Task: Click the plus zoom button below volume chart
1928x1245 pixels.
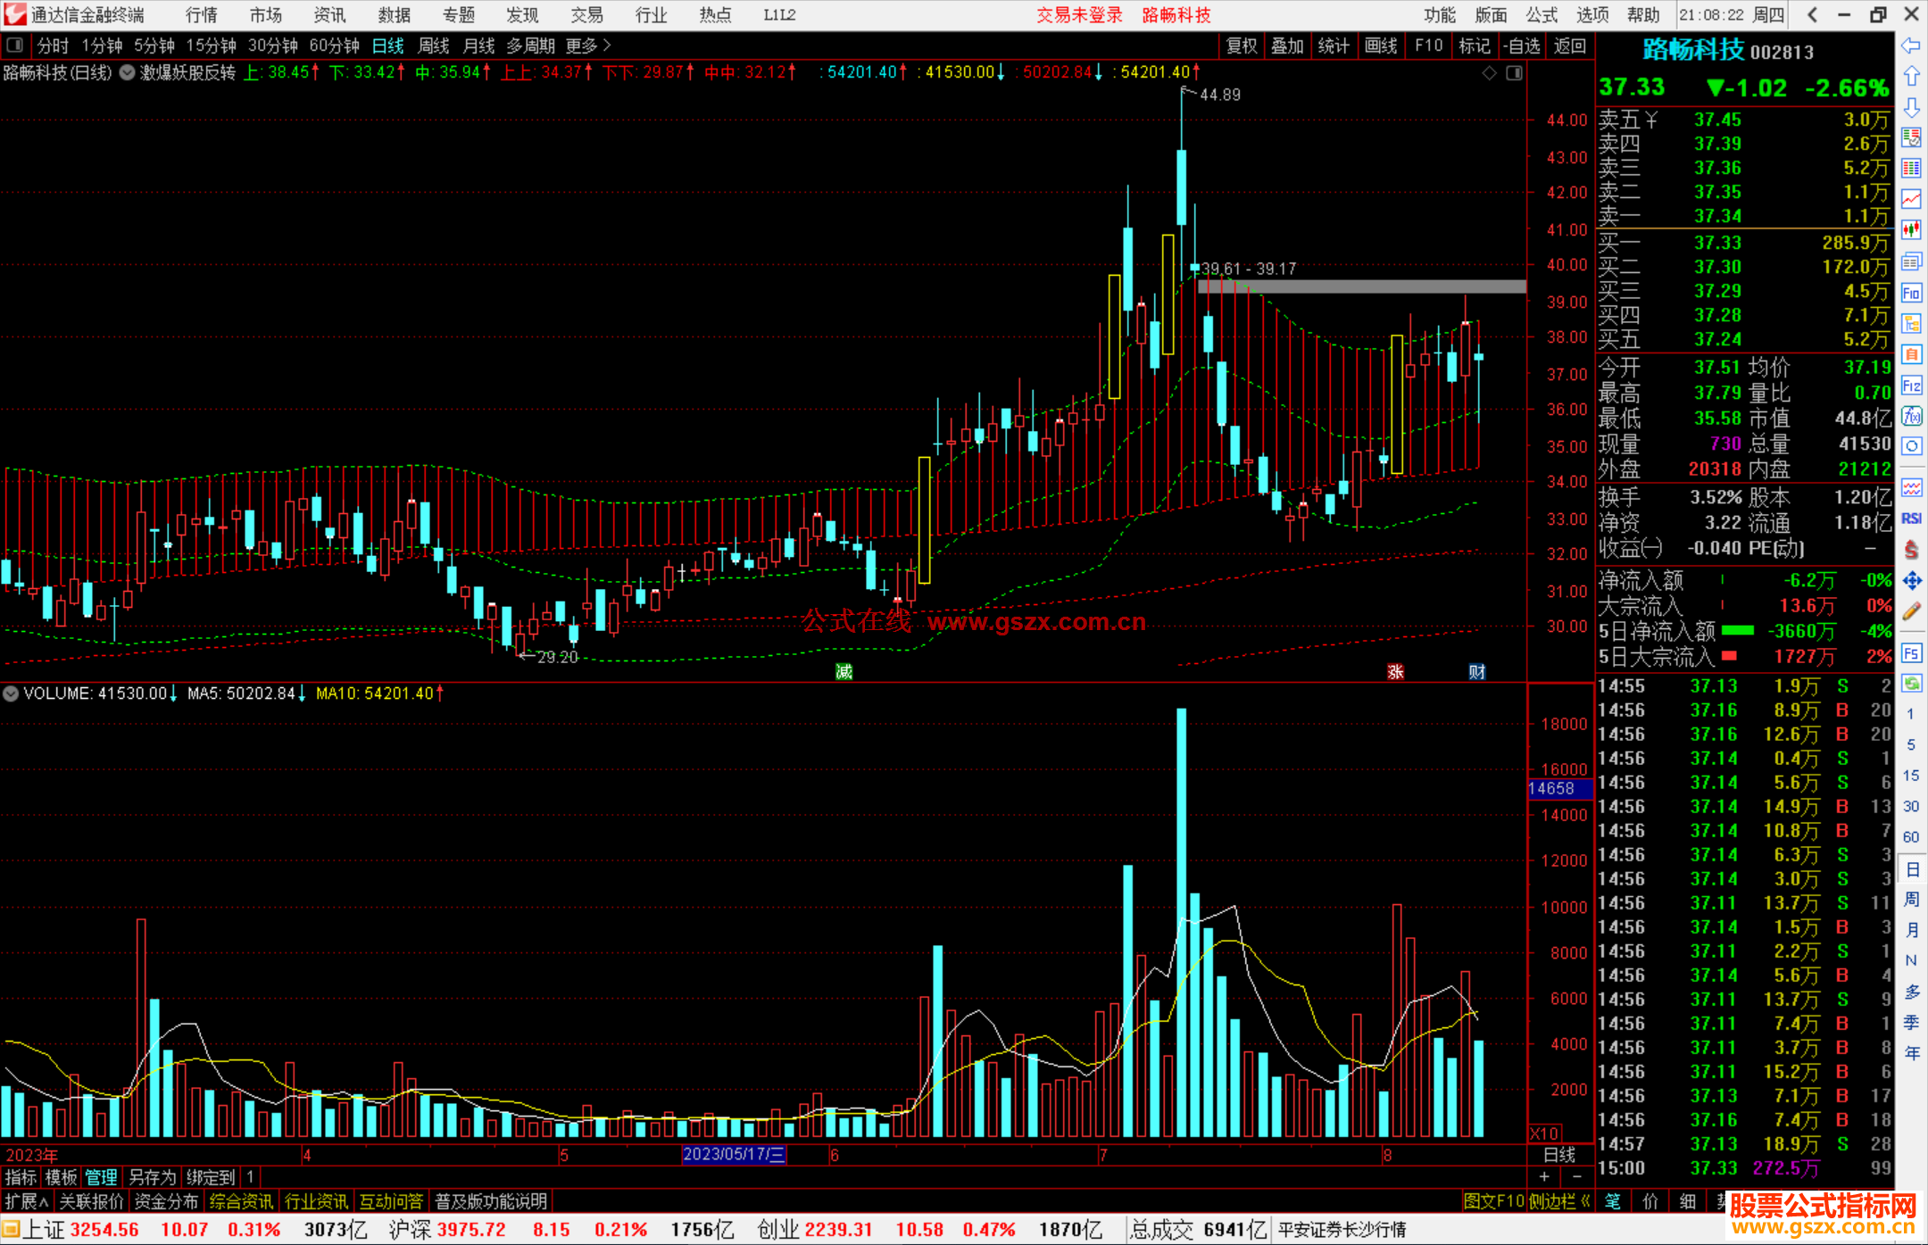Action: point(1545,1176)
